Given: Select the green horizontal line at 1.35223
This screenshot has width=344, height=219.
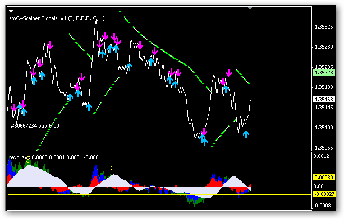Looking at the screenshot, I should pos(159,73).
